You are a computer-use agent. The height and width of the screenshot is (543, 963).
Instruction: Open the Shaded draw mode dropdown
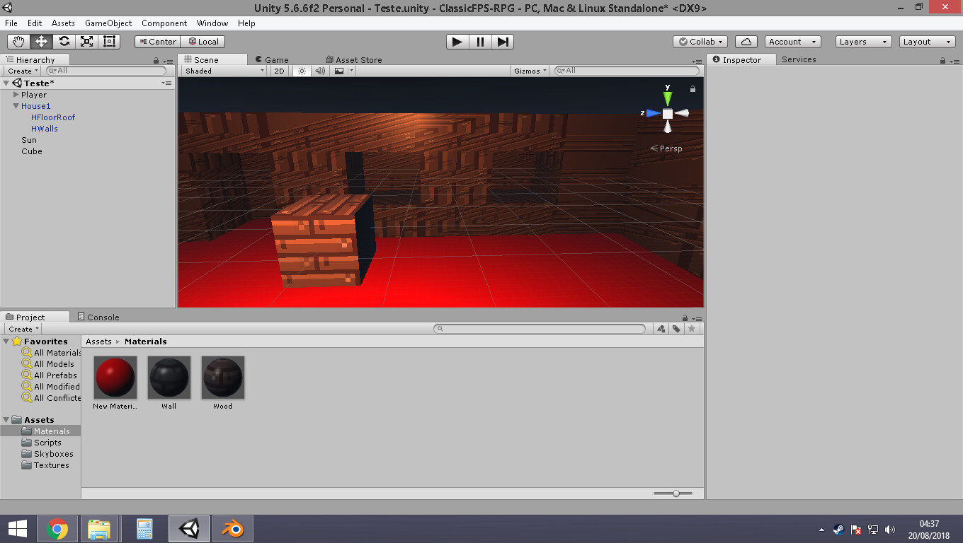click(x=224, y=71)
